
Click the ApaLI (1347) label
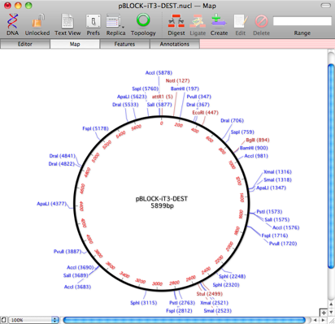point(271,188)
